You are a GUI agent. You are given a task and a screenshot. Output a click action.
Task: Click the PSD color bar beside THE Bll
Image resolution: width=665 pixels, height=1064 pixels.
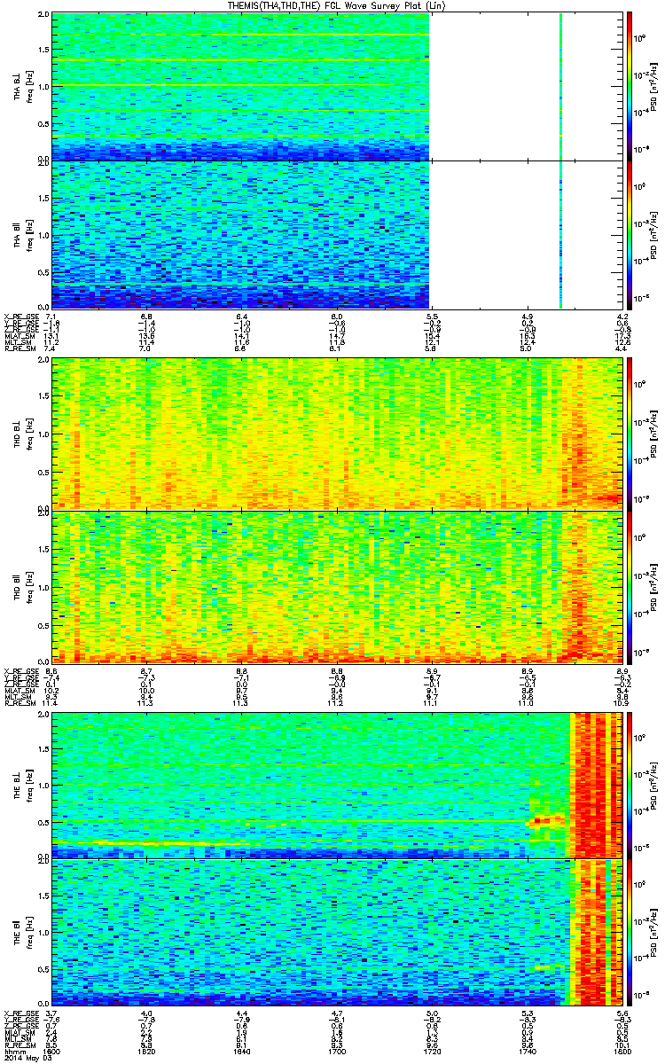click(630, 932)
